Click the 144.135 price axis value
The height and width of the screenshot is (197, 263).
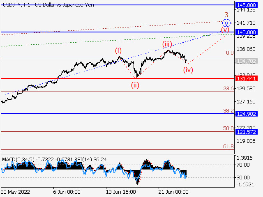coord(246,10)
